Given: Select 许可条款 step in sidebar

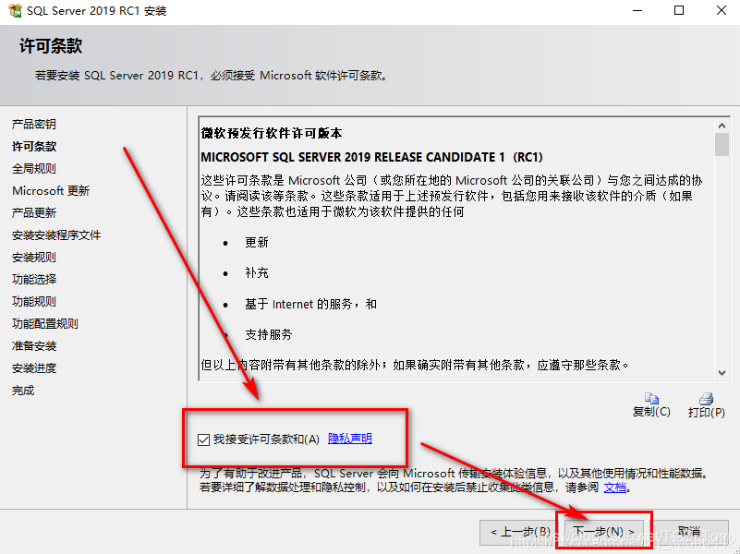Looking at the screenshot, I should (x=34, y=146).
